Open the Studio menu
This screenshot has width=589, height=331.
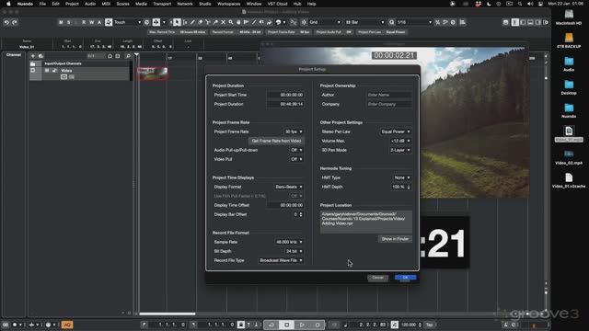(204, 4)
